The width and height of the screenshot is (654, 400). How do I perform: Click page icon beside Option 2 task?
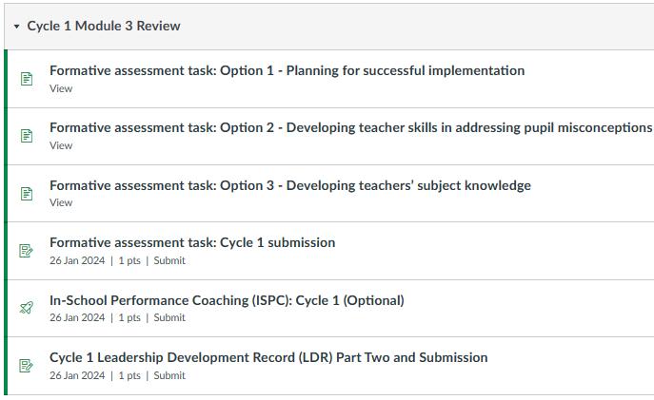click(27, 136)
